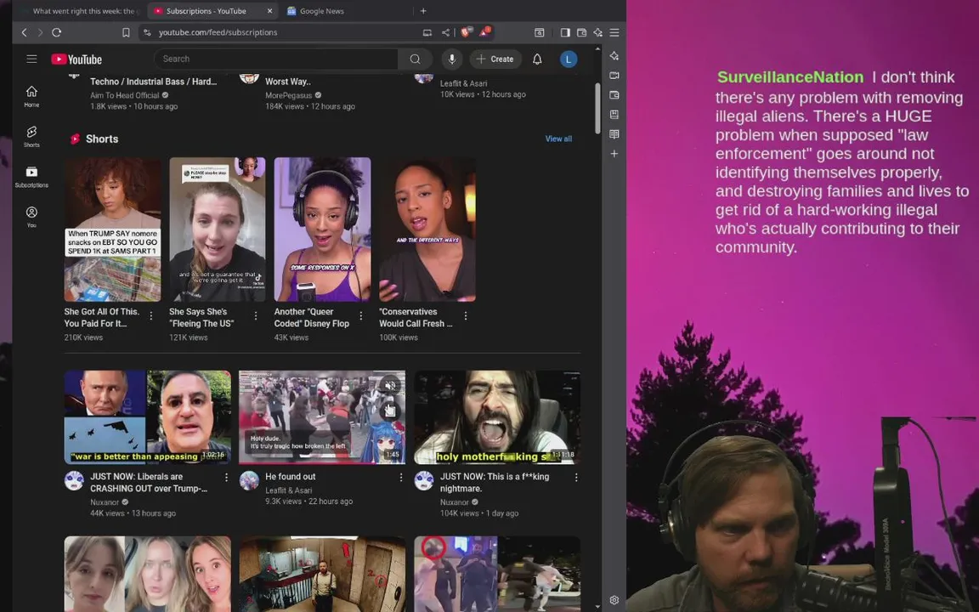Unmute the 'He found out' preview
Viewport: 979px width, 612px height.
[390, 385]
